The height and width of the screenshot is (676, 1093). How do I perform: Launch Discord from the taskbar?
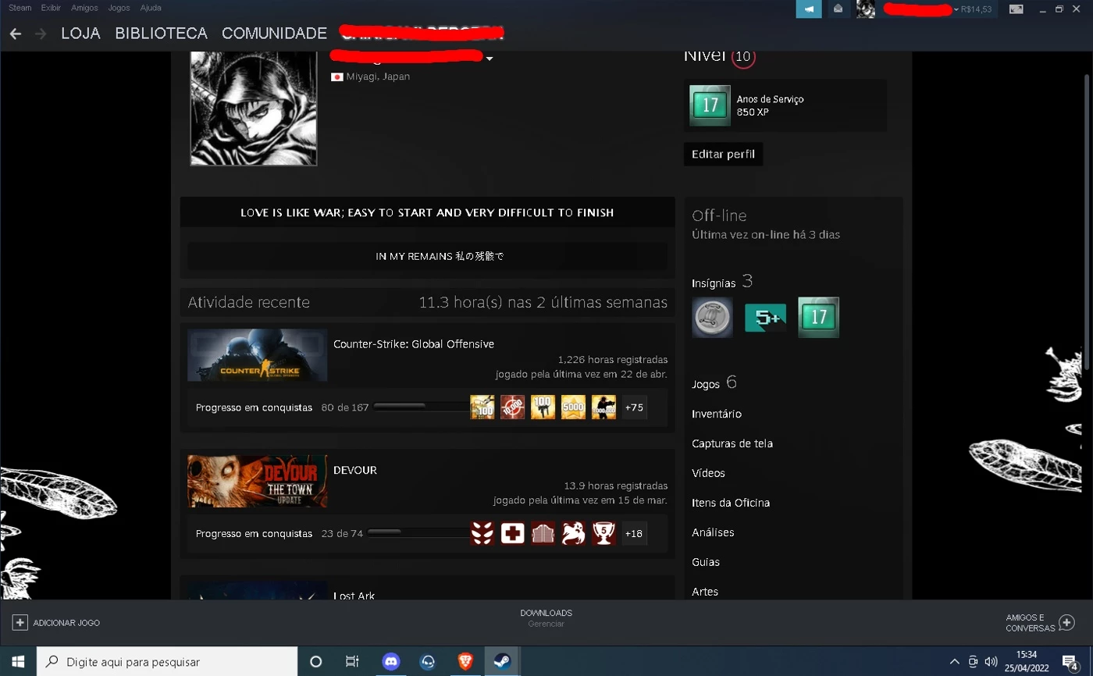pyautogui.click(x=390, y=661)
